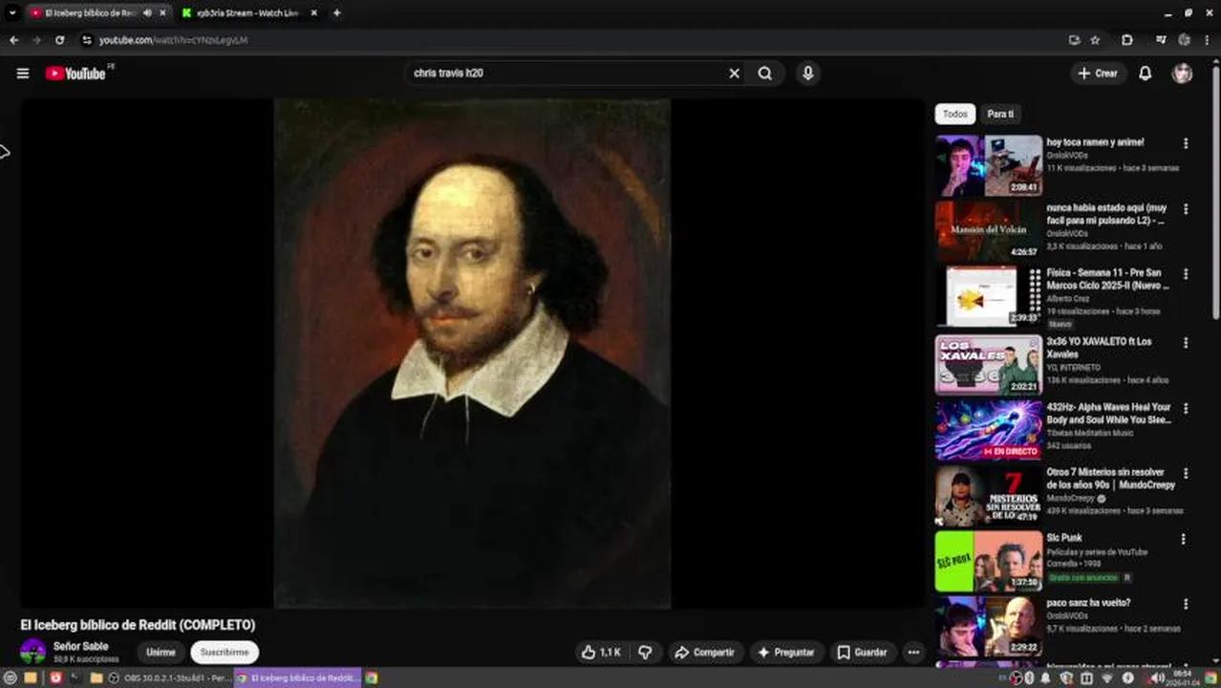Reload the page
The height and width of the screenshot is (688, 1221).
click(59, 40)
